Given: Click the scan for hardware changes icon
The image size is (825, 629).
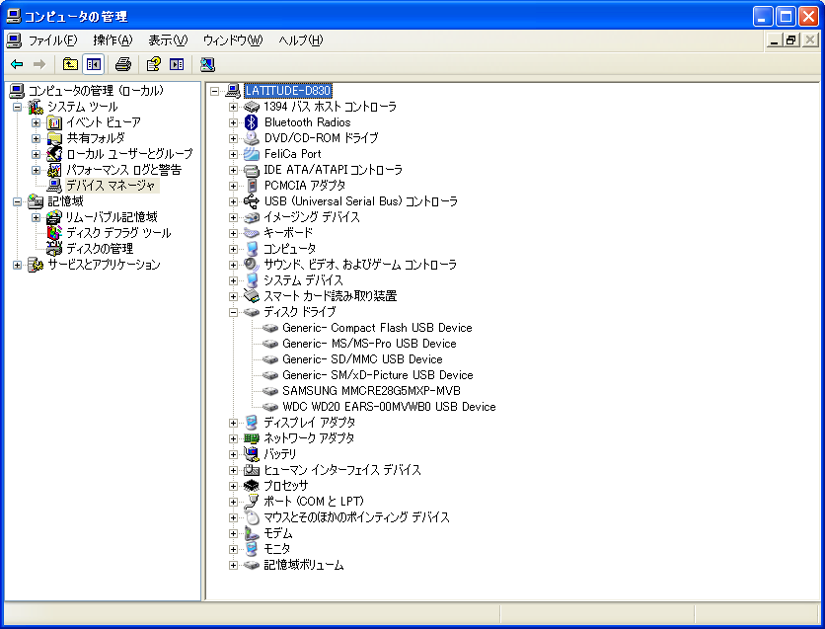Looking at the screenshot, I should pos(207,64).
